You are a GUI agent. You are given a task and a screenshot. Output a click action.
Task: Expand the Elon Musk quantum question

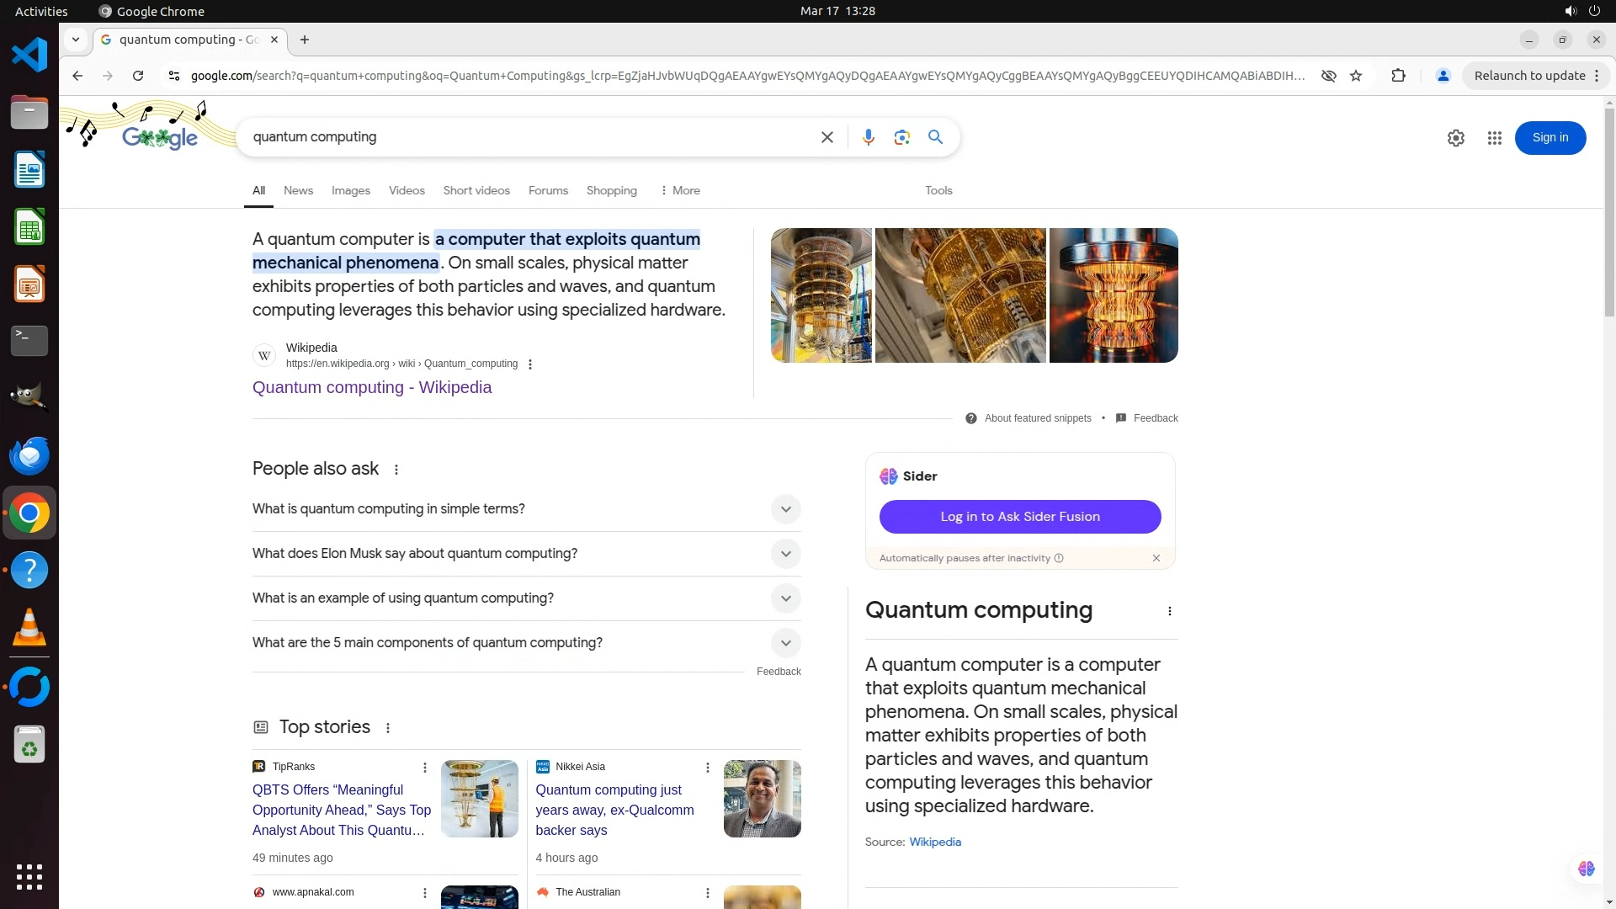tap(784, 554)
